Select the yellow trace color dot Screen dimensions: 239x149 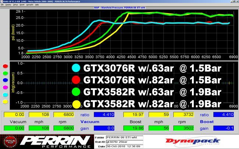pyautogui.click(x=5, y=102)
